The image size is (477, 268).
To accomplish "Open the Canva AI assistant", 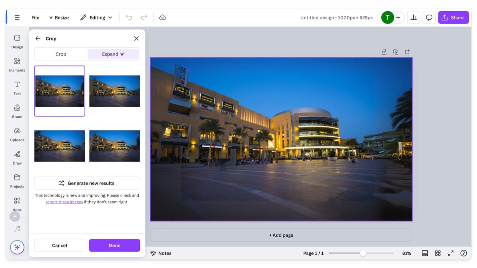I will point(17,247).
